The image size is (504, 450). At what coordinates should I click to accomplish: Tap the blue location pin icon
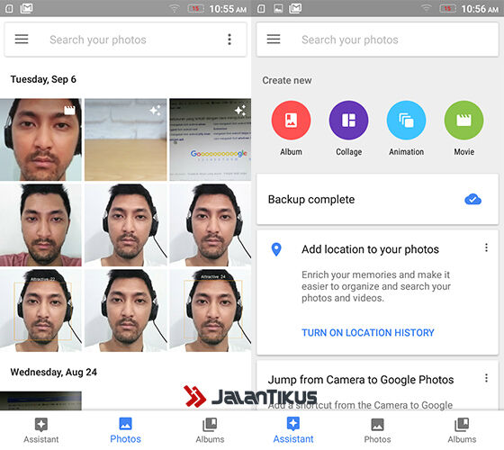point(276,249)
